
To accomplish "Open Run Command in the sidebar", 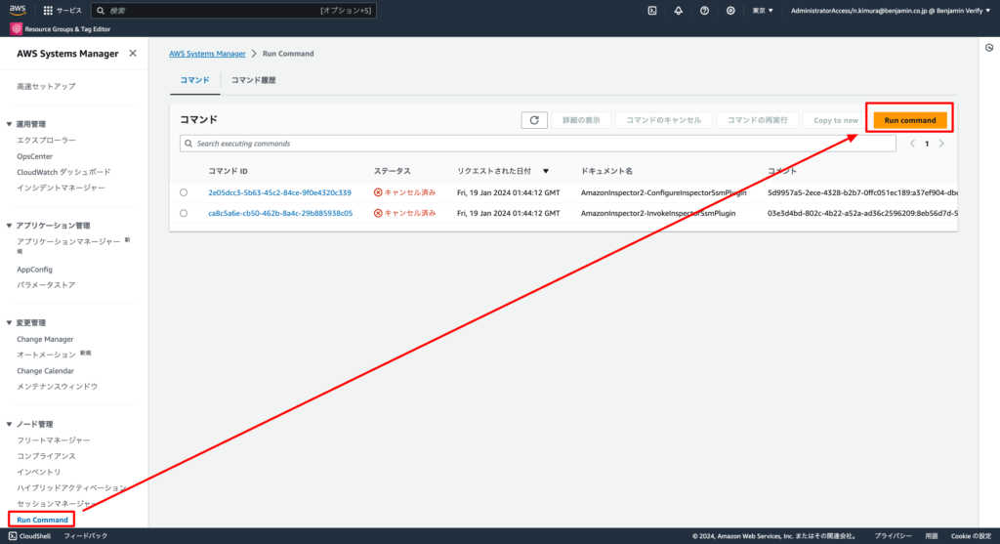I will point(42,520).
